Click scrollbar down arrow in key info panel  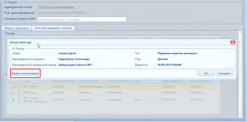pos(240,116)
